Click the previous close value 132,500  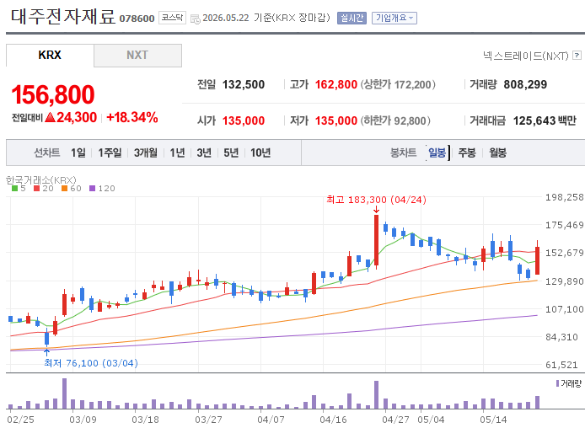click(244, 84)
